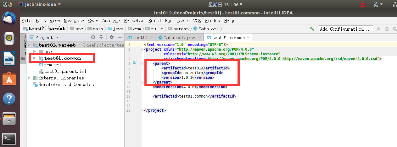The width and height of the screenshot is (397, 147).
Task: Open the input language dropdown 英
Action: click(378, 4)
